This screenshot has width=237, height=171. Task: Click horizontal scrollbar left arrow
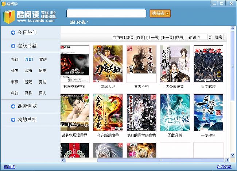(x=63, y=160)
